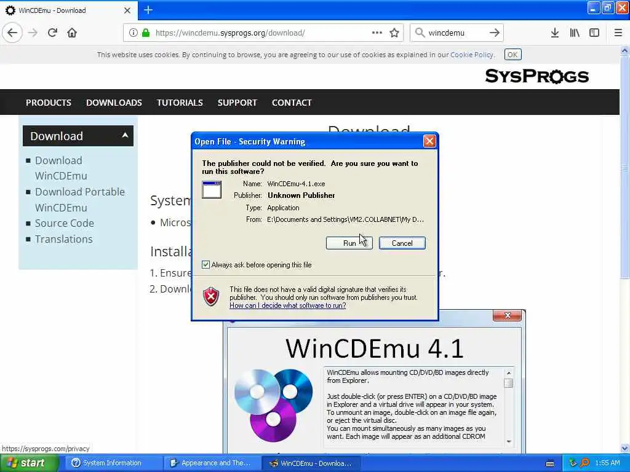Uncheck Always ask before opening this file

pos(205,264)
